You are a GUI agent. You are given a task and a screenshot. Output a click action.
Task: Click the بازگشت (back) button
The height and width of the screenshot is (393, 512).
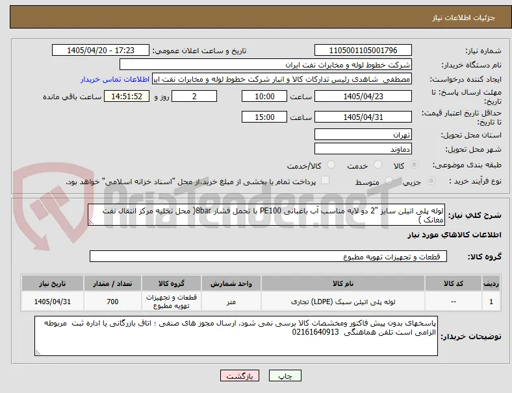(240, 375)
